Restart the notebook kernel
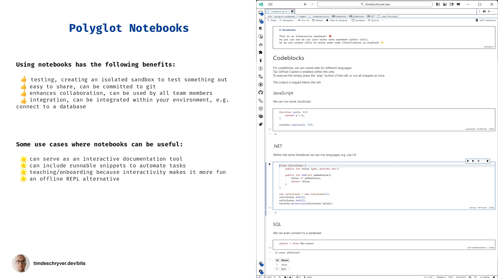Image resolution: width=498 pixels, height=278 pixels. tap(317, 20)
